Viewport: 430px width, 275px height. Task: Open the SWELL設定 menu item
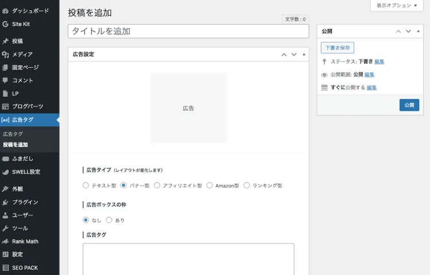click(30, 172)
